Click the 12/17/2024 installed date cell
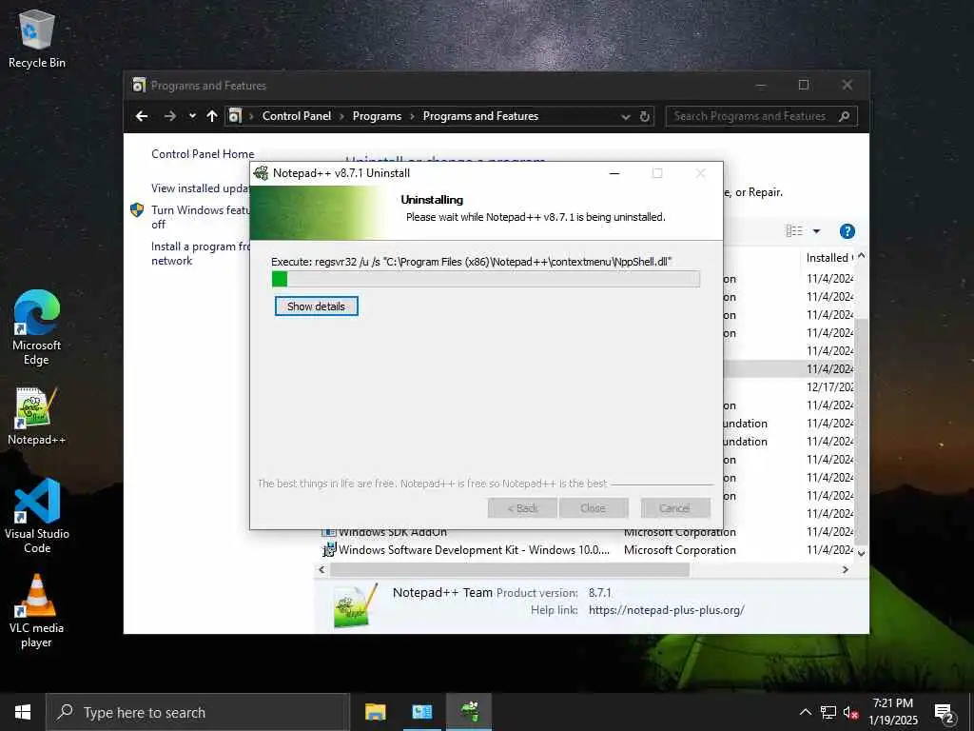Image resolution: width=974 pixels, height=731 pixels. pyautogui.click(x=829, y=386)
